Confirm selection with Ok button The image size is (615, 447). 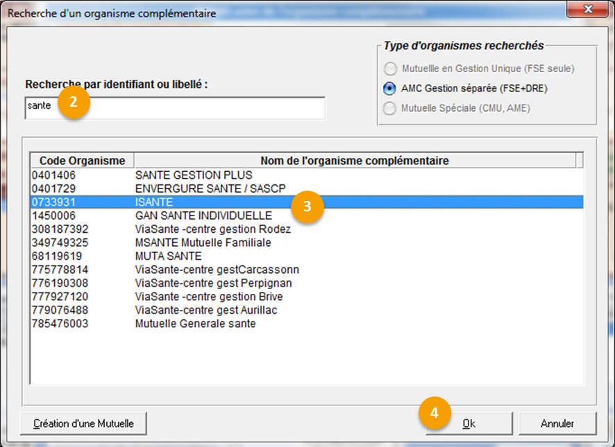click(x=469, y=423)
